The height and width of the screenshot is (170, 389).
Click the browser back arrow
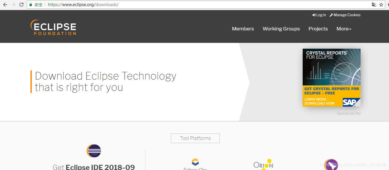pos(5,5)
